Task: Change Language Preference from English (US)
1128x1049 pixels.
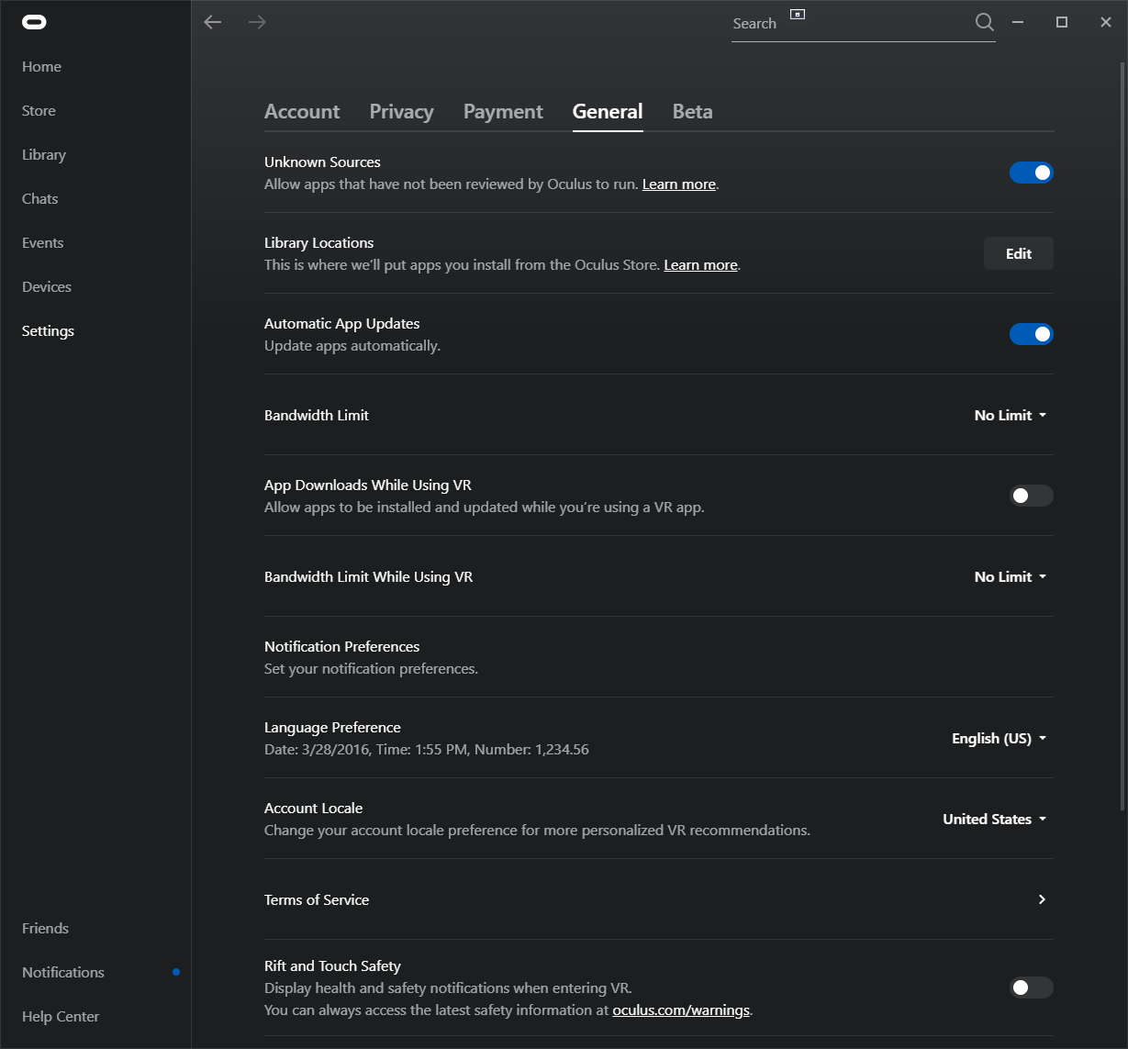Action: (999, 738)
